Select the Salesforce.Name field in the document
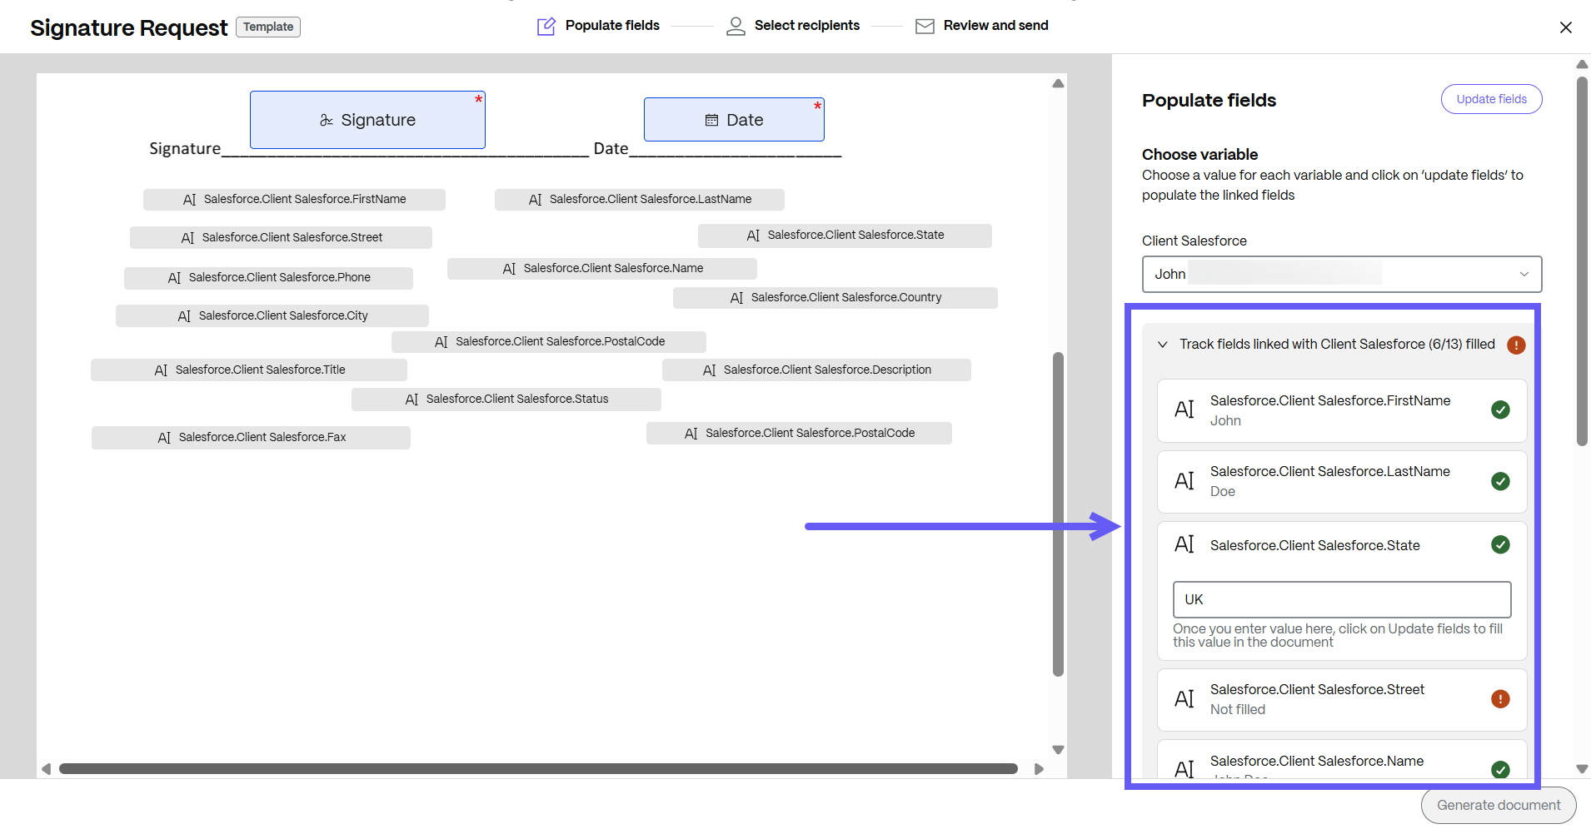The height and width of the screenshot is (829, 1591). click(x=602, y=269)
